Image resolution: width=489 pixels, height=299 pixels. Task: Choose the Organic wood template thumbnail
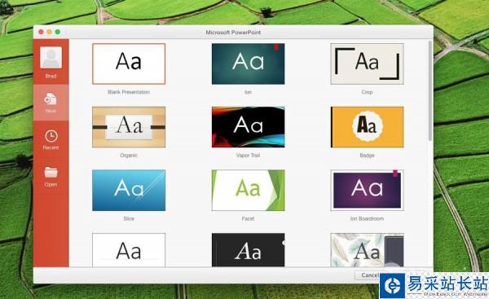coord(129,127)
